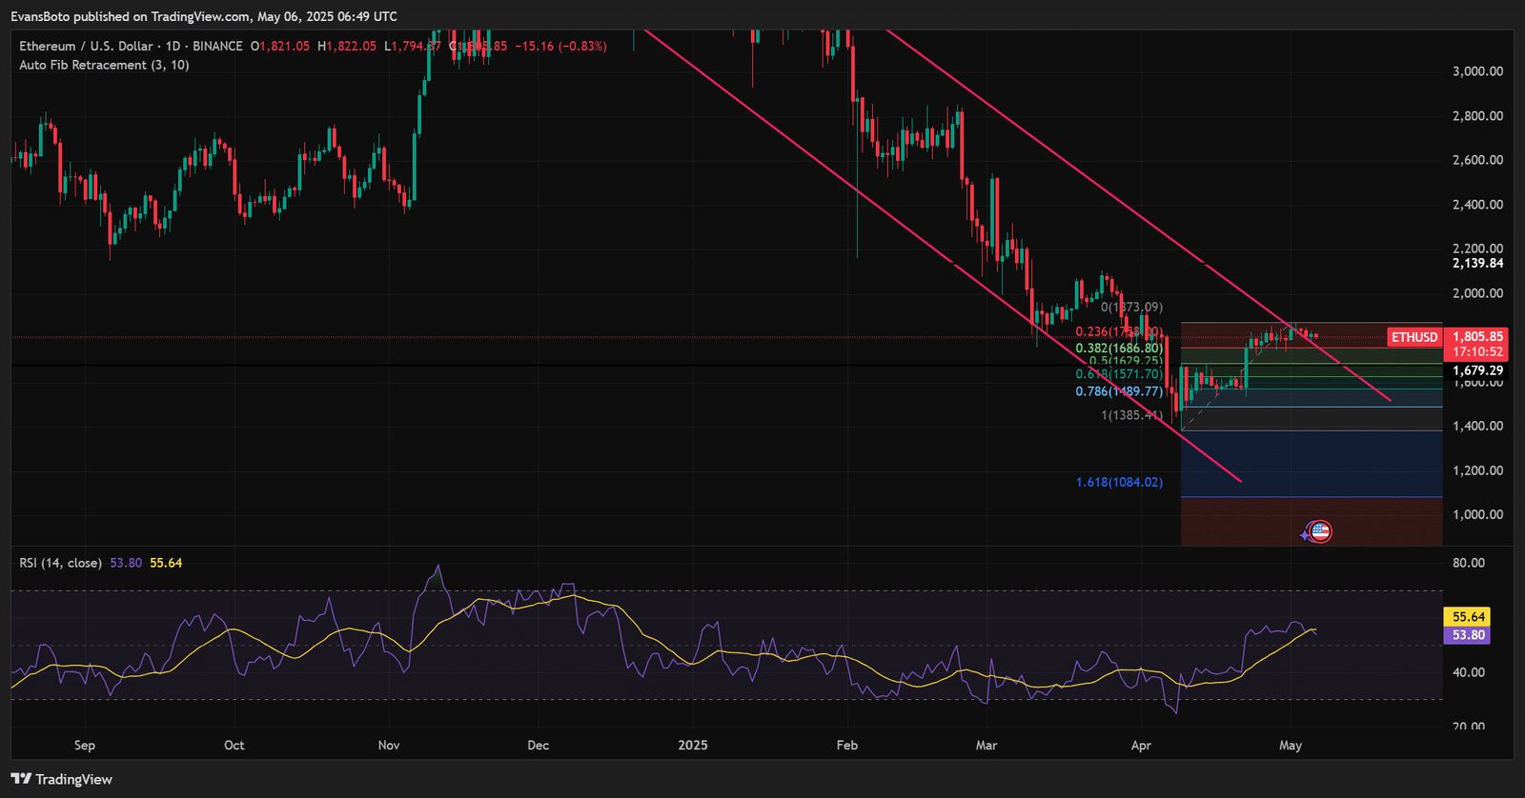Click the US flag economic event icon
Viewport: 1525px width, 798px height.
coord(1320,531)
